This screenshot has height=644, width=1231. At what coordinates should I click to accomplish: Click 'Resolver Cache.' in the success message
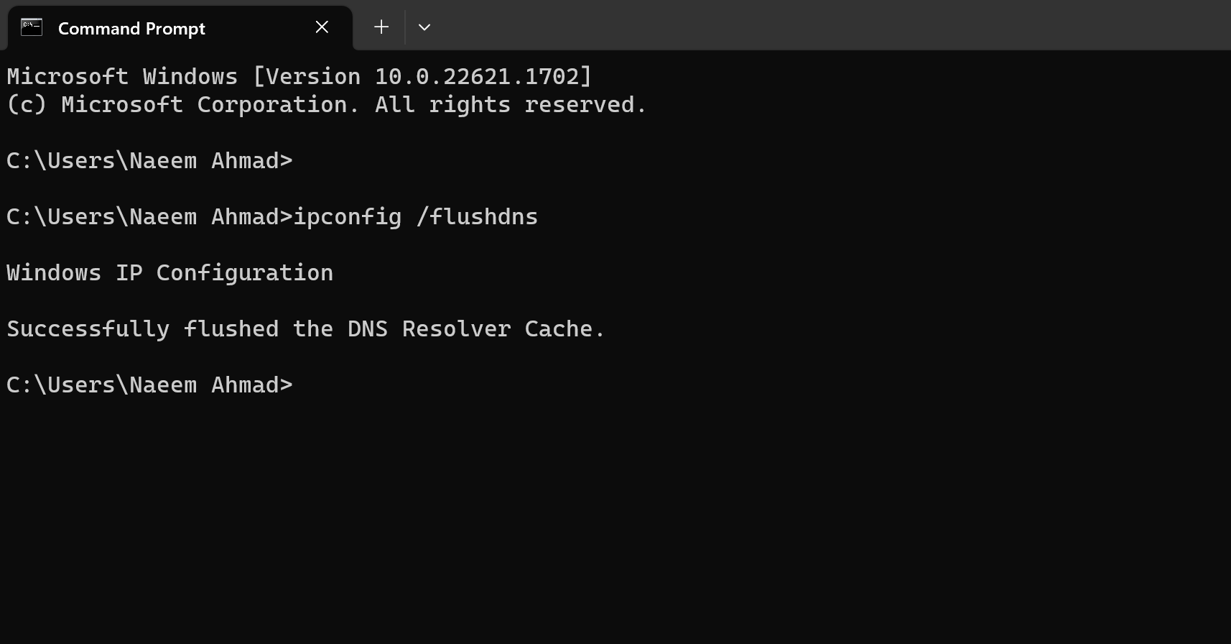coord(503,329)
